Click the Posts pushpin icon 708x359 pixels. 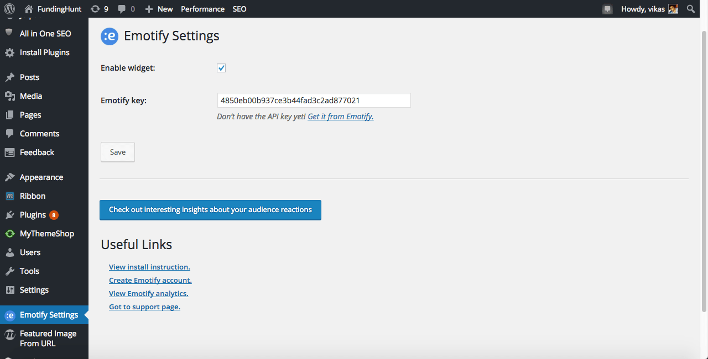tap(9, 77)
